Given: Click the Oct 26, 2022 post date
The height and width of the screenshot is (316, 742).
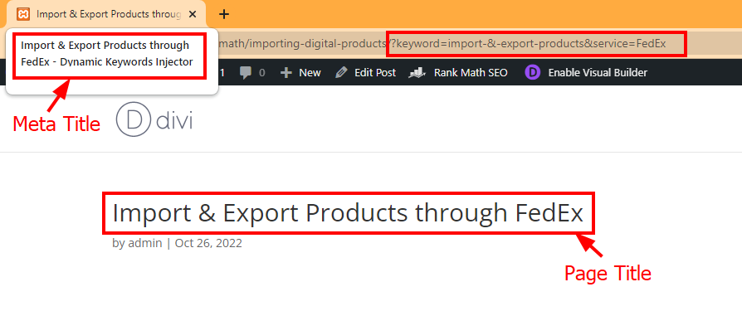Looking at the screenshot, I should pyautogui.click(x=208, y=244).
